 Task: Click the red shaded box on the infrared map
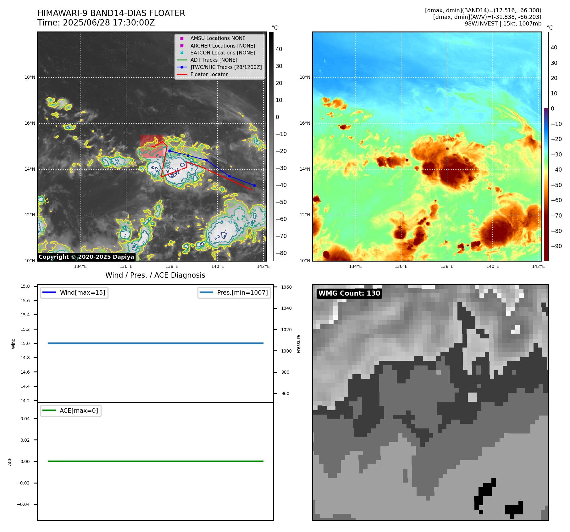point(152,146)
